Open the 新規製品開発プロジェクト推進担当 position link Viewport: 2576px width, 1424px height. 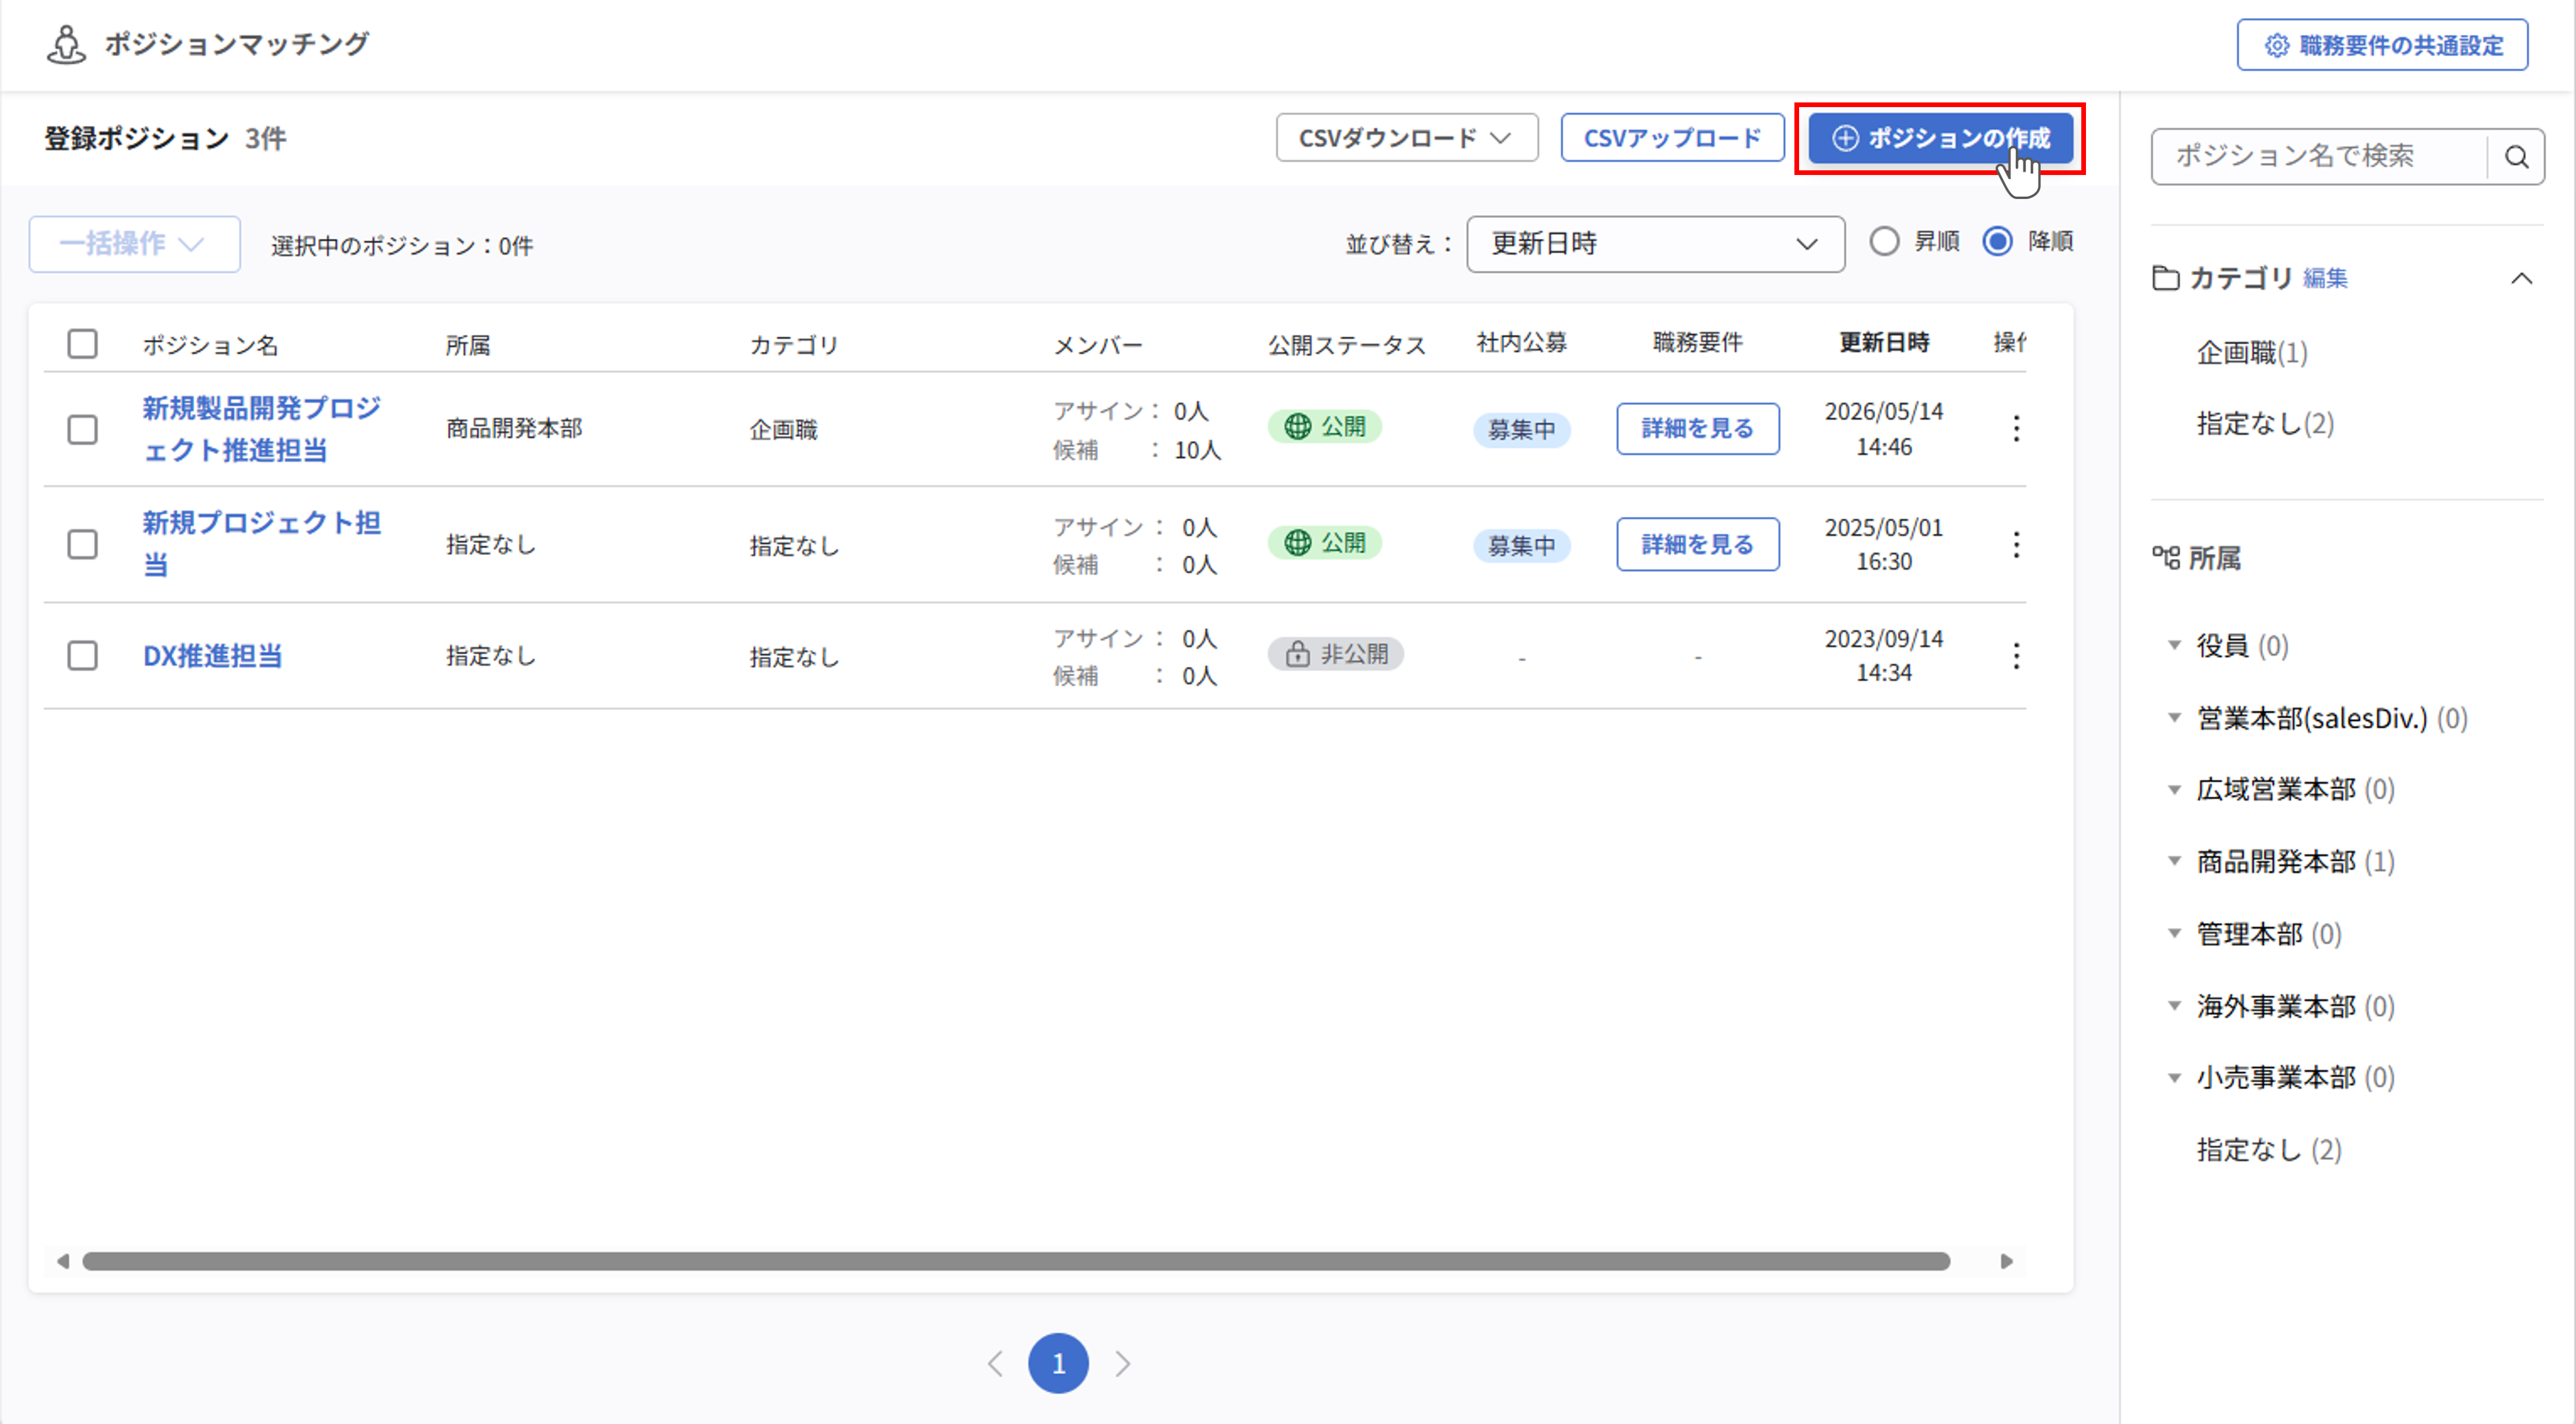(x=261, y=429)
